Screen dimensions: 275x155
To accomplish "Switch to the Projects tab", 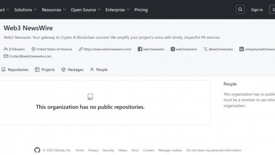I will (45, 69).
